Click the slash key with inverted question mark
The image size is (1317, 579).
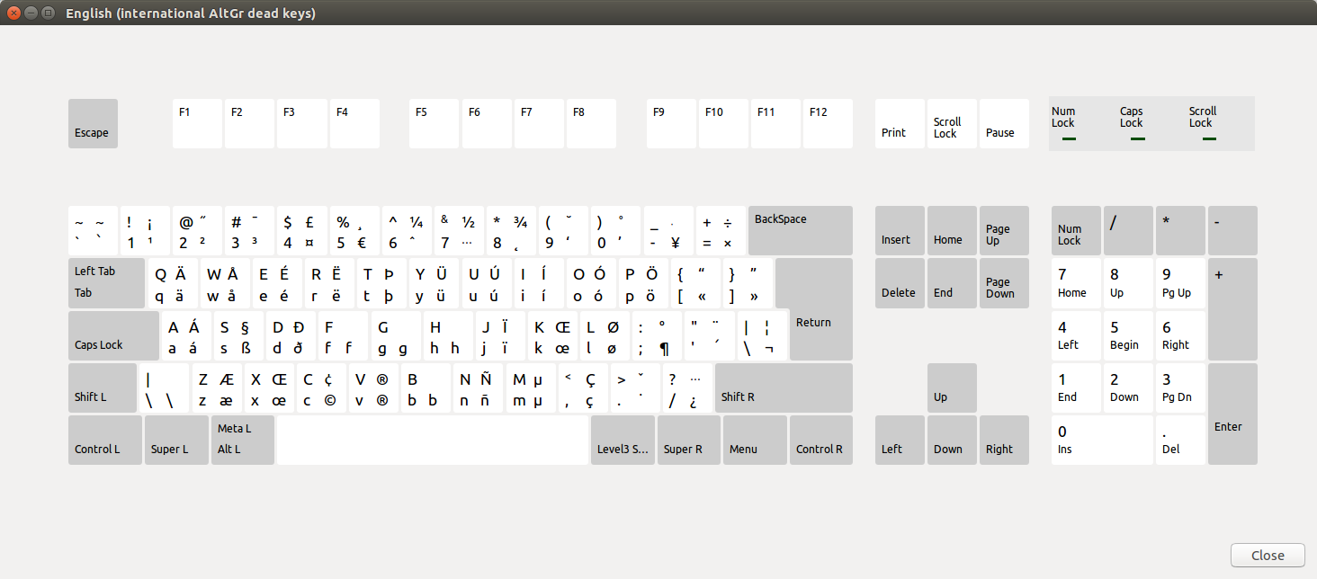coord(687,387)
